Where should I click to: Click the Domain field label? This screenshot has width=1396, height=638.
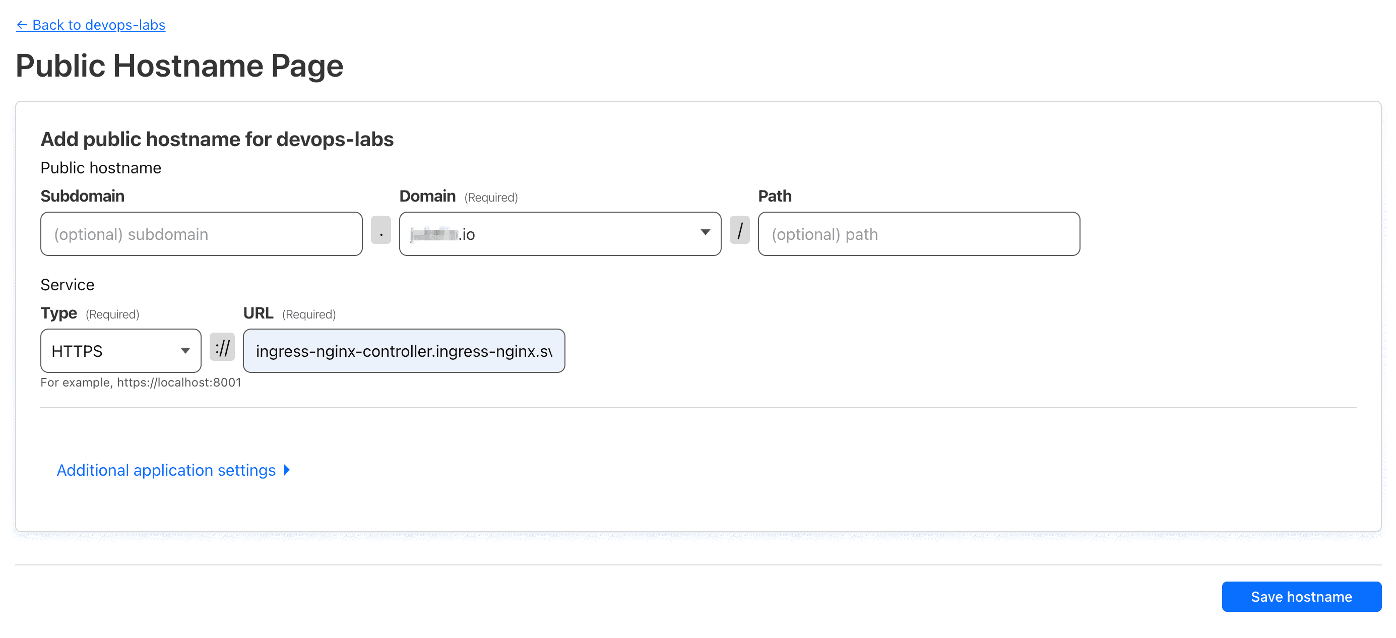pyautogui.click(x=427, y=196)
